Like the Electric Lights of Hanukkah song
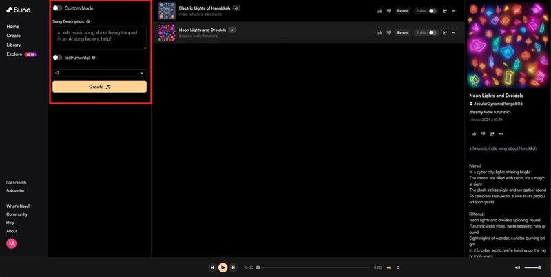This screenshot has width=551, height=277. [x=380, y=11]
